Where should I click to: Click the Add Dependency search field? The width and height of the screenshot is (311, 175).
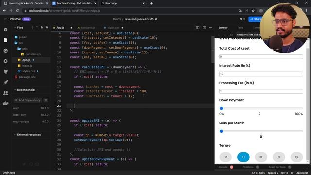click(28, 100)
